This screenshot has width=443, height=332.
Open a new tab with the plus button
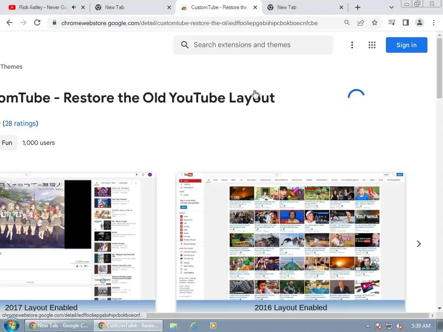point(358,7)
